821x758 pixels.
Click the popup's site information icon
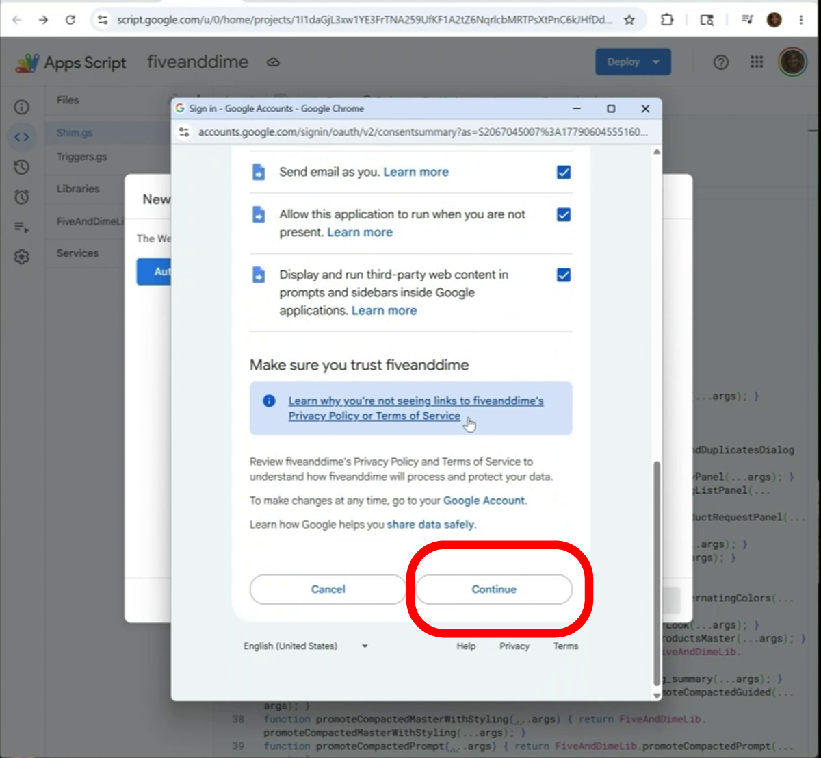(184, 131)
